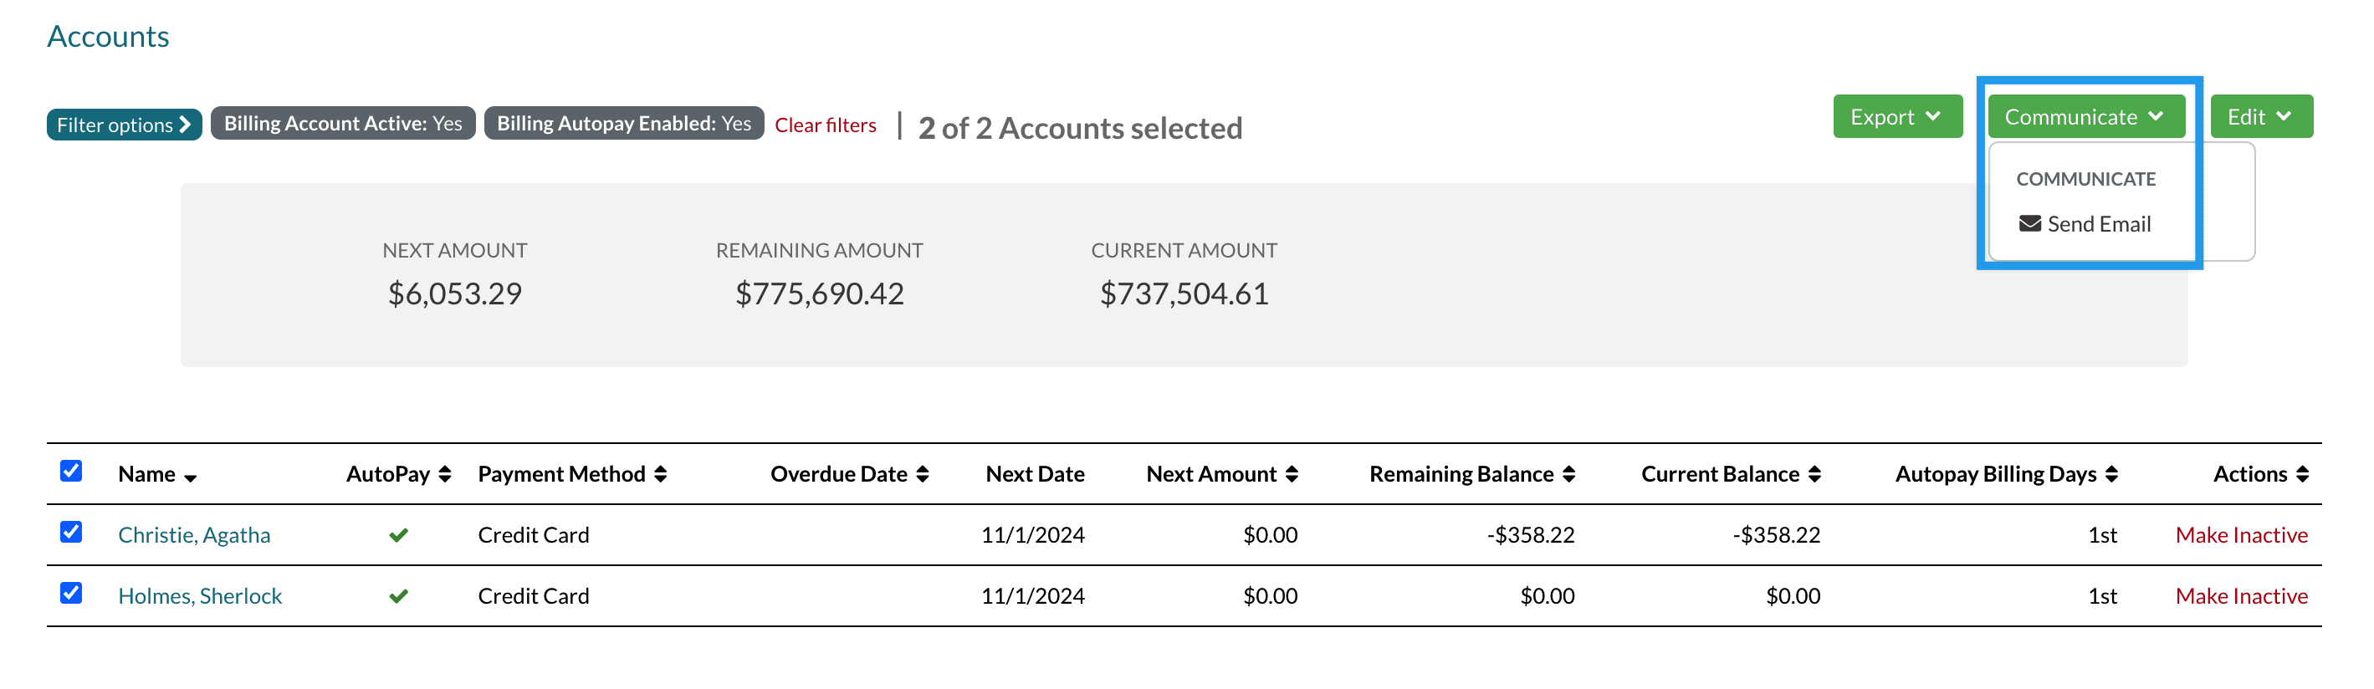Select Send Email from Communicate menu
2374x689 pixels.
2085,224
